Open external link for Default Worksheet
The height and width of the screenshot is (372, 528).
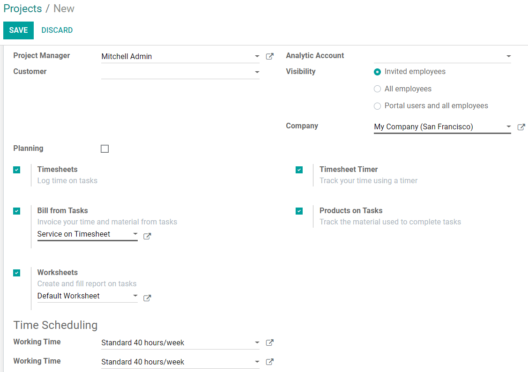click(x=147, y=298)
